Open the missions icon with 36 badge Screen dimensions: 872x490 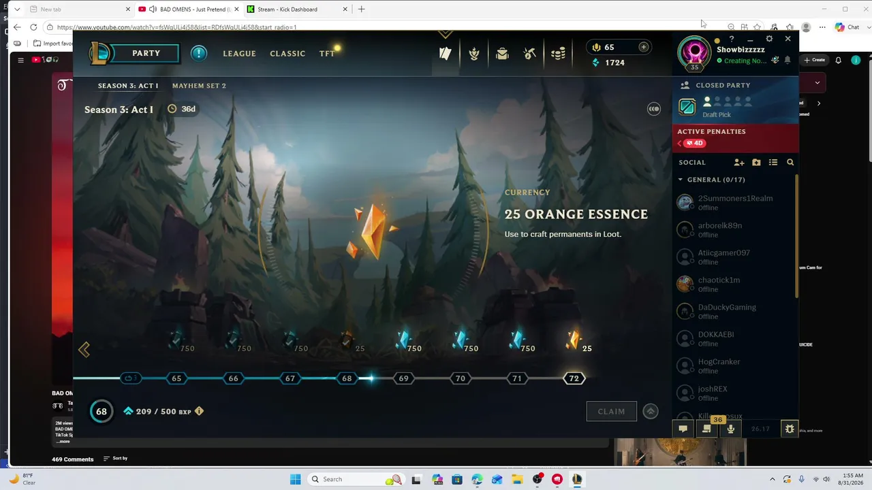pos(706,429)
